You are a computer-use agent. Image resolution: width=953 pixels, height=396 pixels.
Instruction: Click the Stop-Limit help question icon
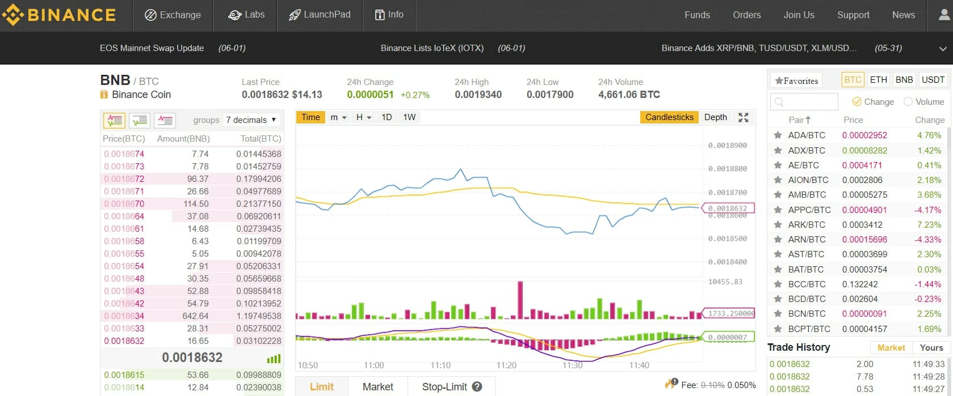[477, 387]
